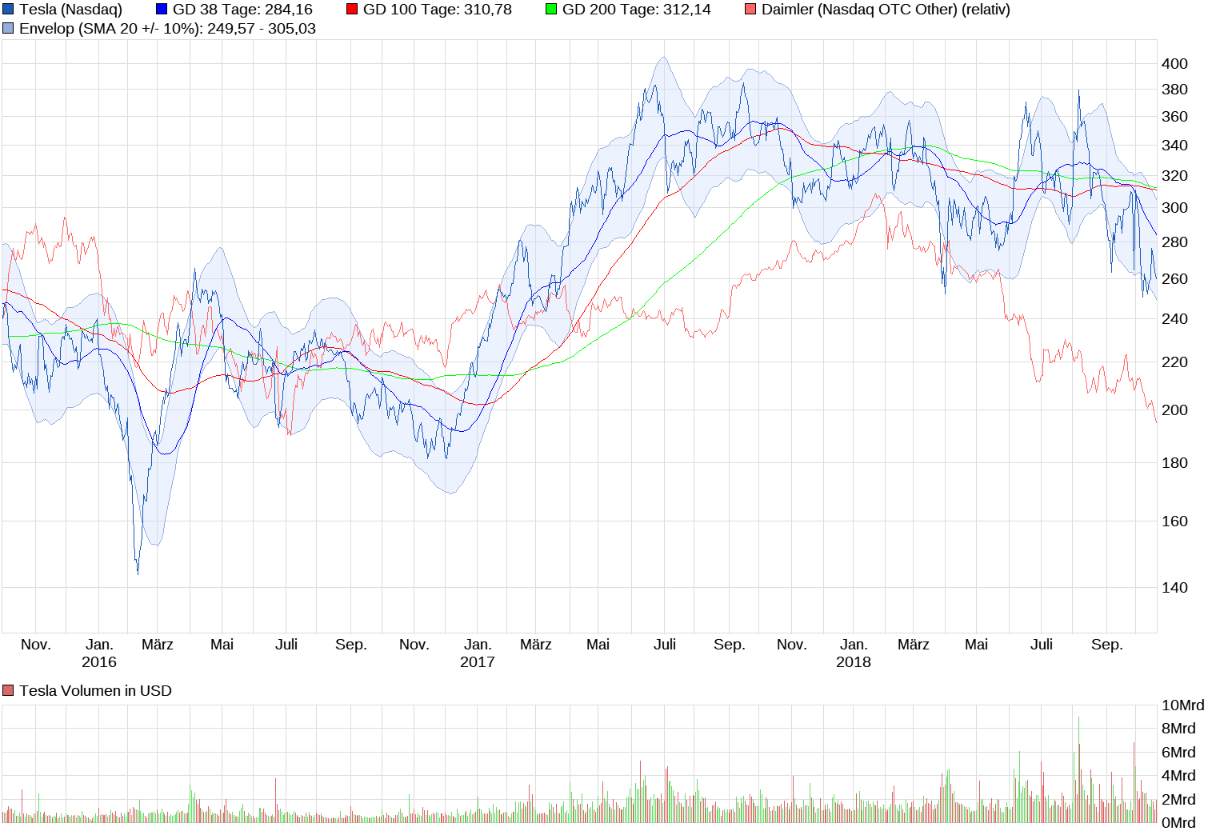1216x839 pixels.
Task: Click the 4Mrd volume axis label
Action: pos(1179,776)
